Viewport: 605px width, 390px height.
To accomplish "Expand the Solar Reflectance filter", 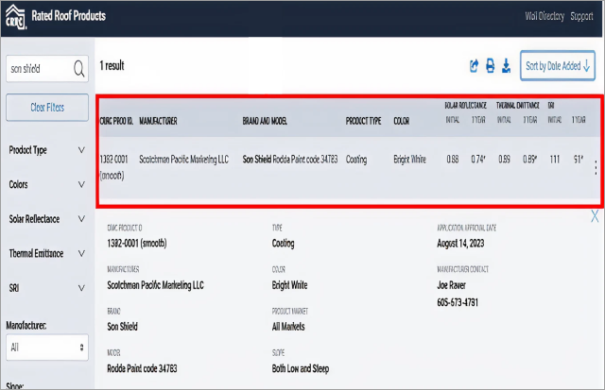I will pos(47,219).
